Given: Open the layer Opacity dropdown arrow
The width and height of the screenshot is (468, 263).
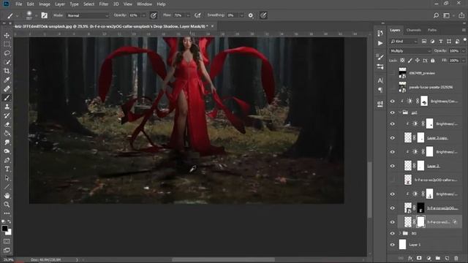Looking at the screenshot, I should (x=463, y=51).
